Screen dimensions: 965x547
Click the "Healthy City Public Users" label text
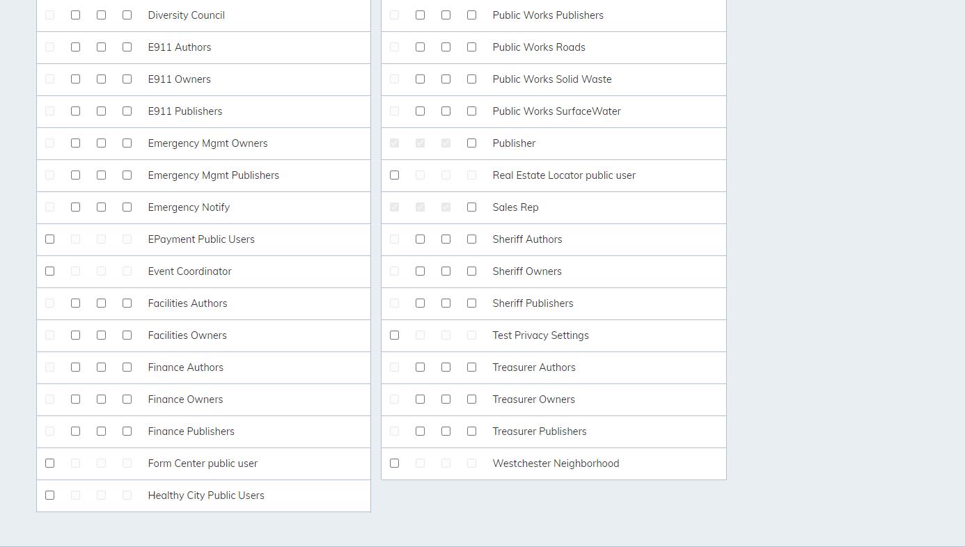(206, 496)
